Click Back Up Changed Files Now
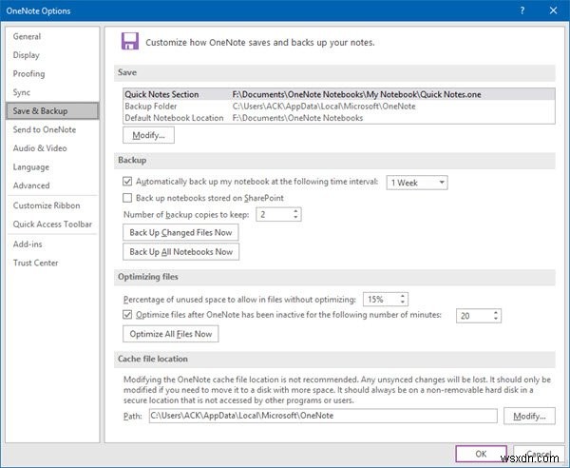 pos(180,232)
